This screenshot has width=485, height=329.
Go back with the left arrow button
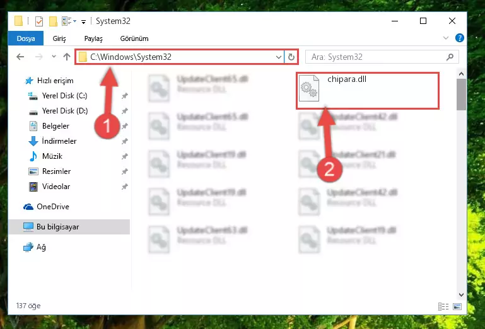click(20, 57)
